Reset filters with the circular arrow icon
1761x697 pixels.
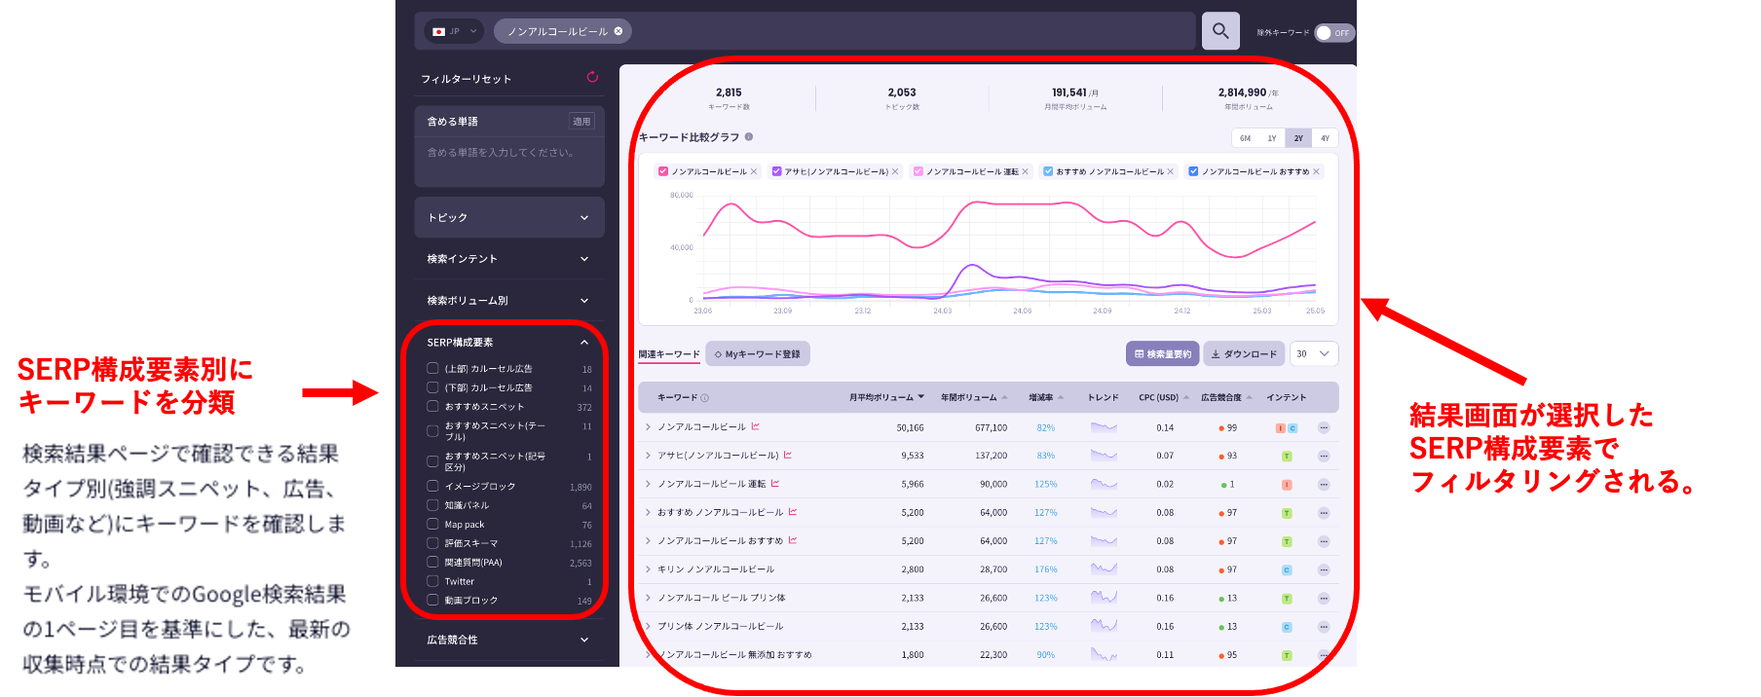pos(592,77)
